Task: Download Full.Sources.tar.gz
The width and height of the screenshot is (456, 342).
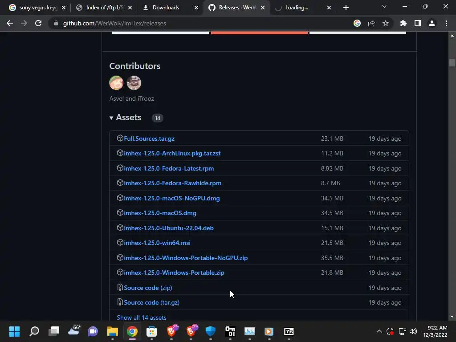Action: coord(149,139)
